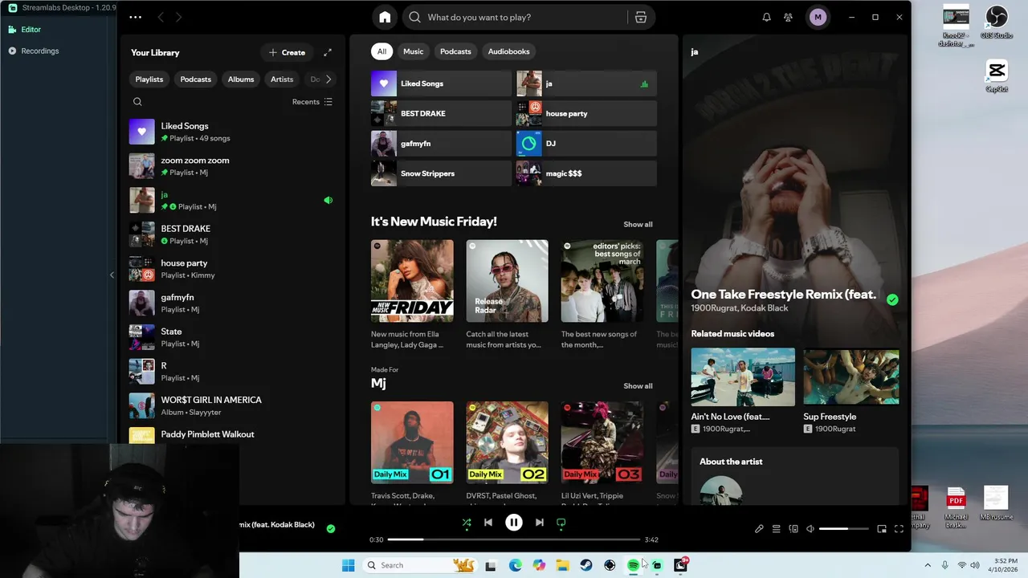Go back with the left arrow
Image resolution: width=1028 pixels, height=578 pixels.
pos(161,17)
